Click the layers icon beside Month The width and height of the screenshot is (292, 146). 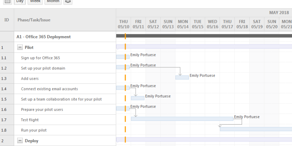click(x=68, y=1)
